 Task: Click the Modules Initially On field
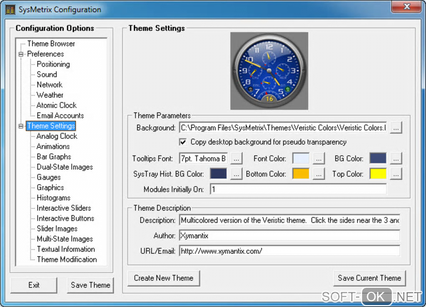(x=298, y=189)
